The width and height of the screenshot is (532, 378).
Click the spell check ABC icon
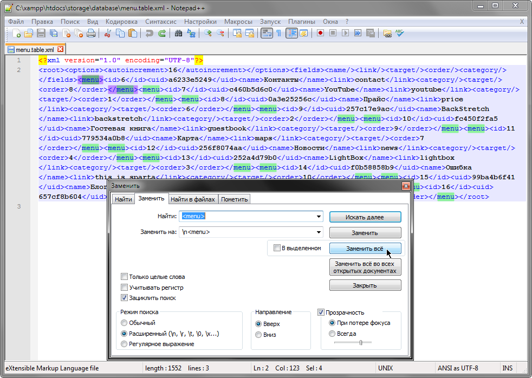tap(400, 33)
